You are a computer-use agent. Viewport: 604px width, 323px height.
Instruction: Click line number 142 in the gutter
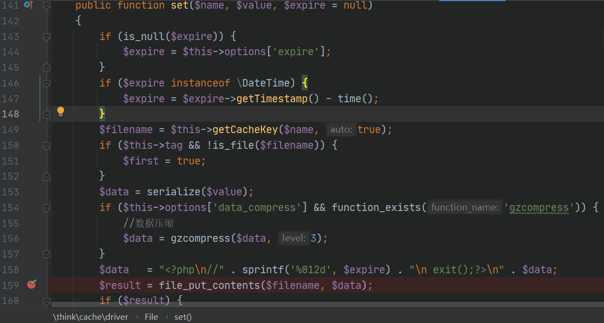(x=10, y=21)
